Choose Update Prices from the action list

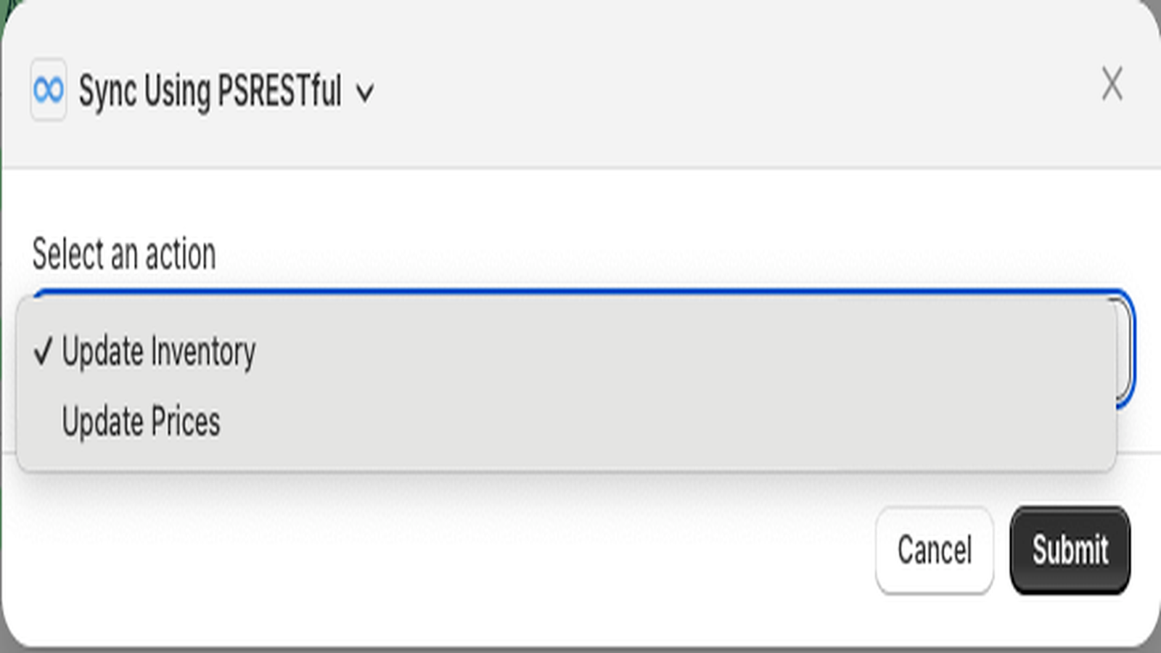(141, 422)
